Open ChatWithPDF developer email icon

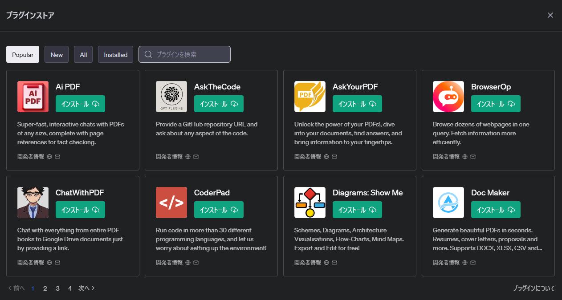[57, 263]
